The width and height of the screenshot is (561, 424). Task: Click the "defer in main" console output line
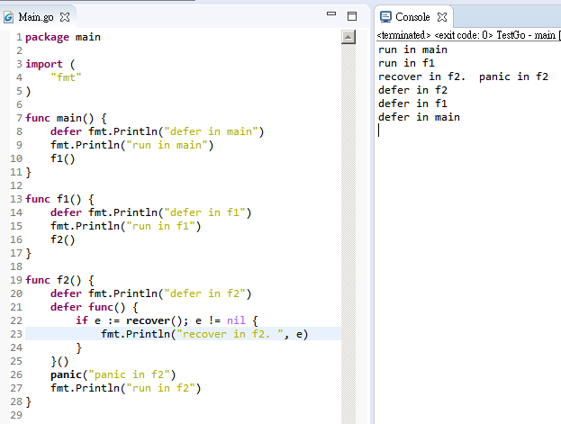pos(419,117)
